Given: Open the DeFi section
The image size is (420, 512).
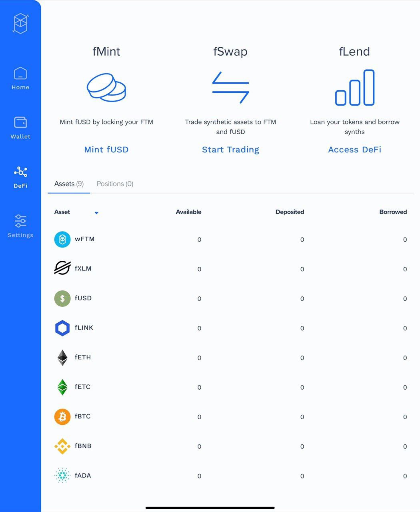Looking at the screenshot, I should click(x=20, y=177).
